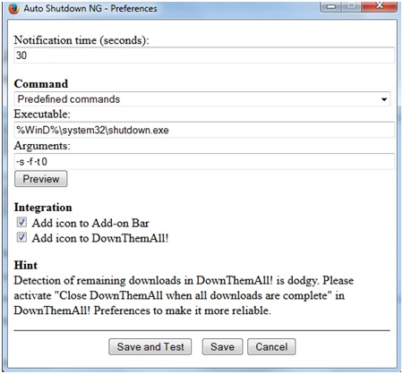The height and width of the screenshot is (374, 403).
Task: Click the Preview button
Action: (41, 179)
